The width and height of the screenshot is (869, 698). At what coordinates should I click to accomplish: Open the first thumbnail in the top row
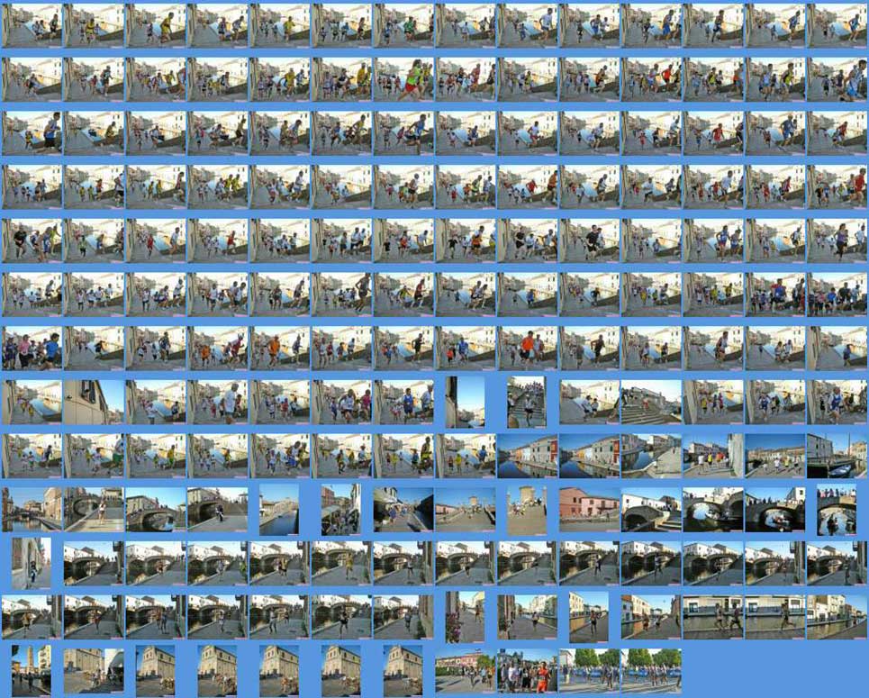pos(32,25)
